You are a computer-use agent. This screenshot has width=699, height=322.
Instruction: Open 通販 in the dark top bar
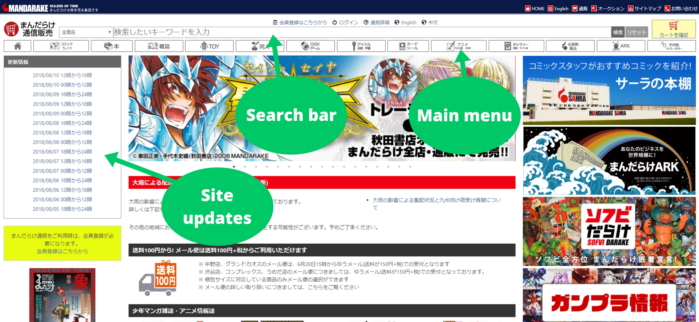pos(580,8)
